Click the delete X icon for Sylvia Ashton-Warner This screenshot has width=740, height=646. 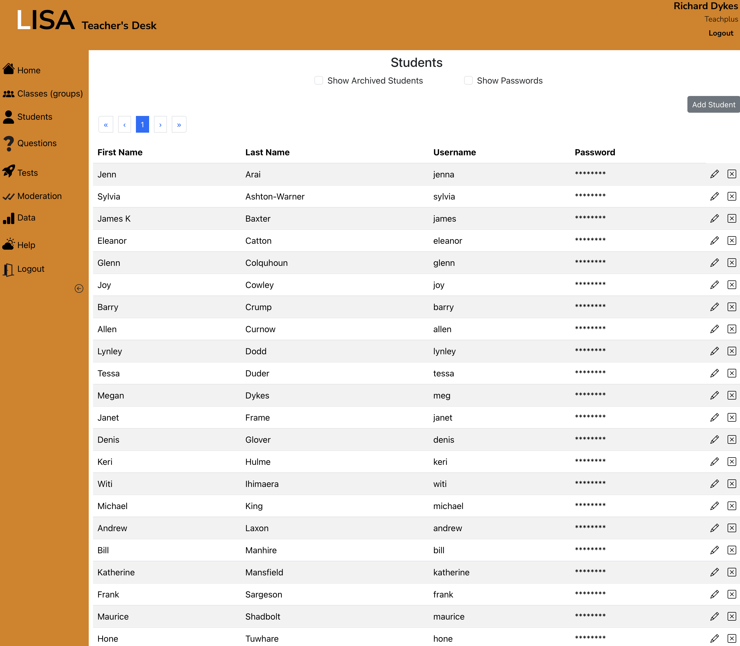tap(731, 197)
